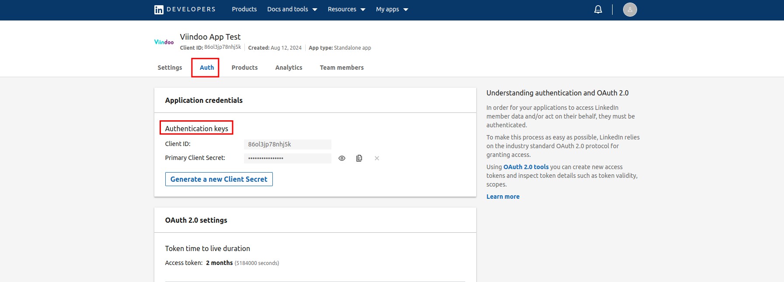Switch to the app's Products tab
Screen dimensions: 784x282
click(244, 68)
